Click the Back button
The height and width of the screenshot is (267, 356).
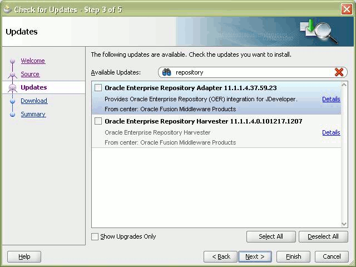pyautogui.click(x=220, y=256)
